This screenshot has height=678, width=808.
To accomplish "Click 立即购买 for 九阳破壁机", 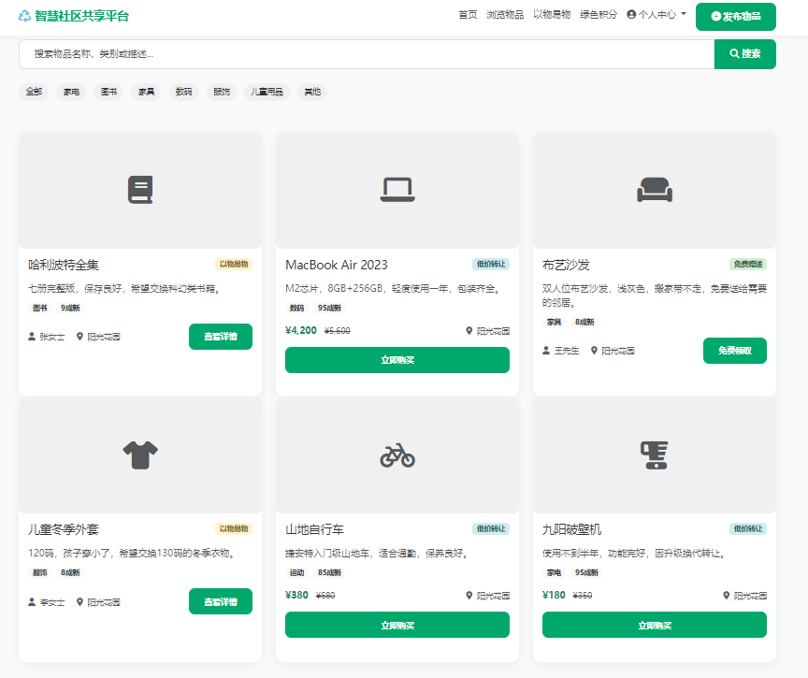I will (655, 625).
